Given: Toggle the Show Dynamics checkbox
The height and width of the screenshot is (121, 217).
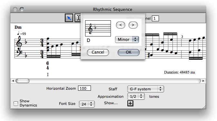Looking at the screenshot, I should (x=16, y=103).
